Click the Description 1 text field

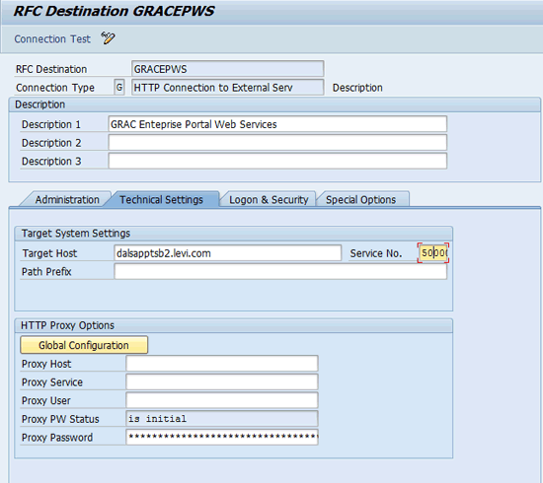pos(277,124)
